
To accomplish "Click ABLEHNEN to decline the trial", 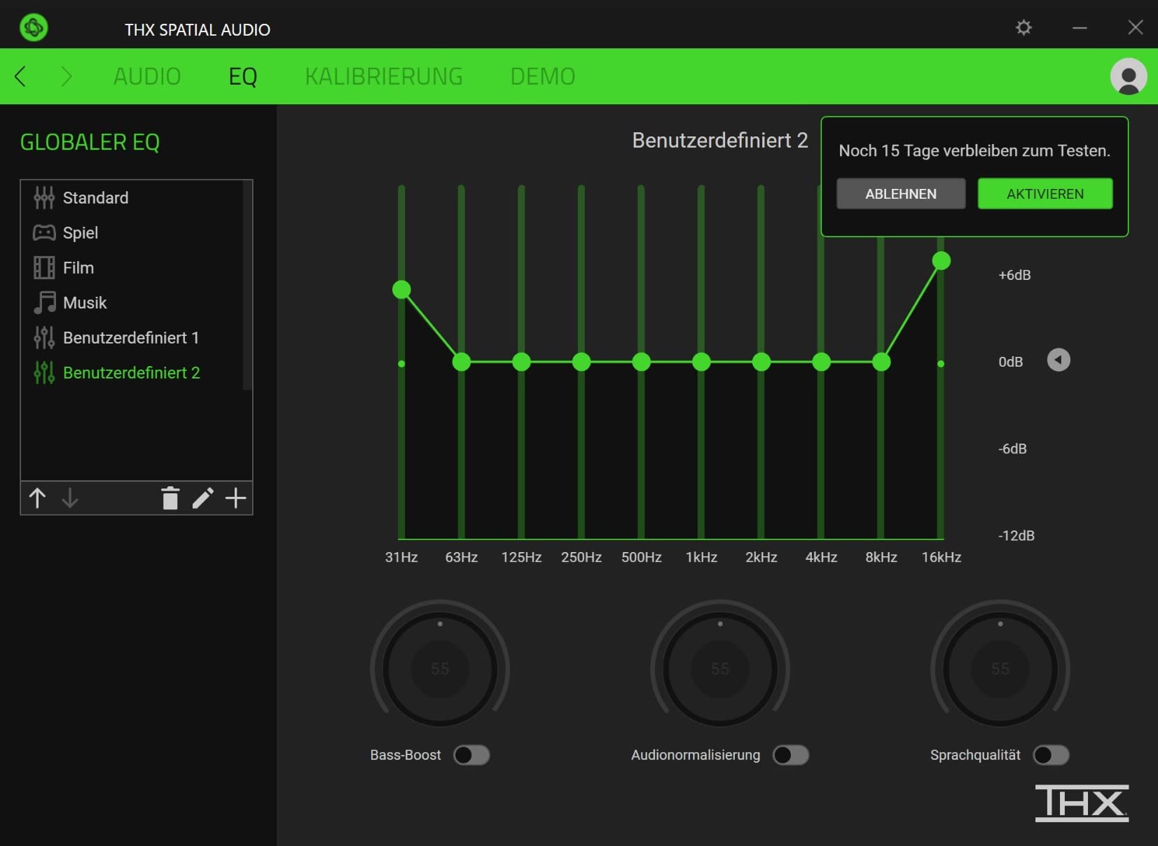I will click(901, 194).
